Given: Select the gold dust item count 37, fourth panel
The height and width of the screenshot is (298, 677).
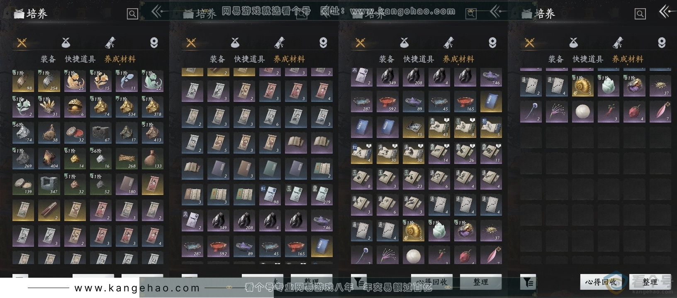Looking at the screenshot, I should pyautogui.click(x=660, y=86).
